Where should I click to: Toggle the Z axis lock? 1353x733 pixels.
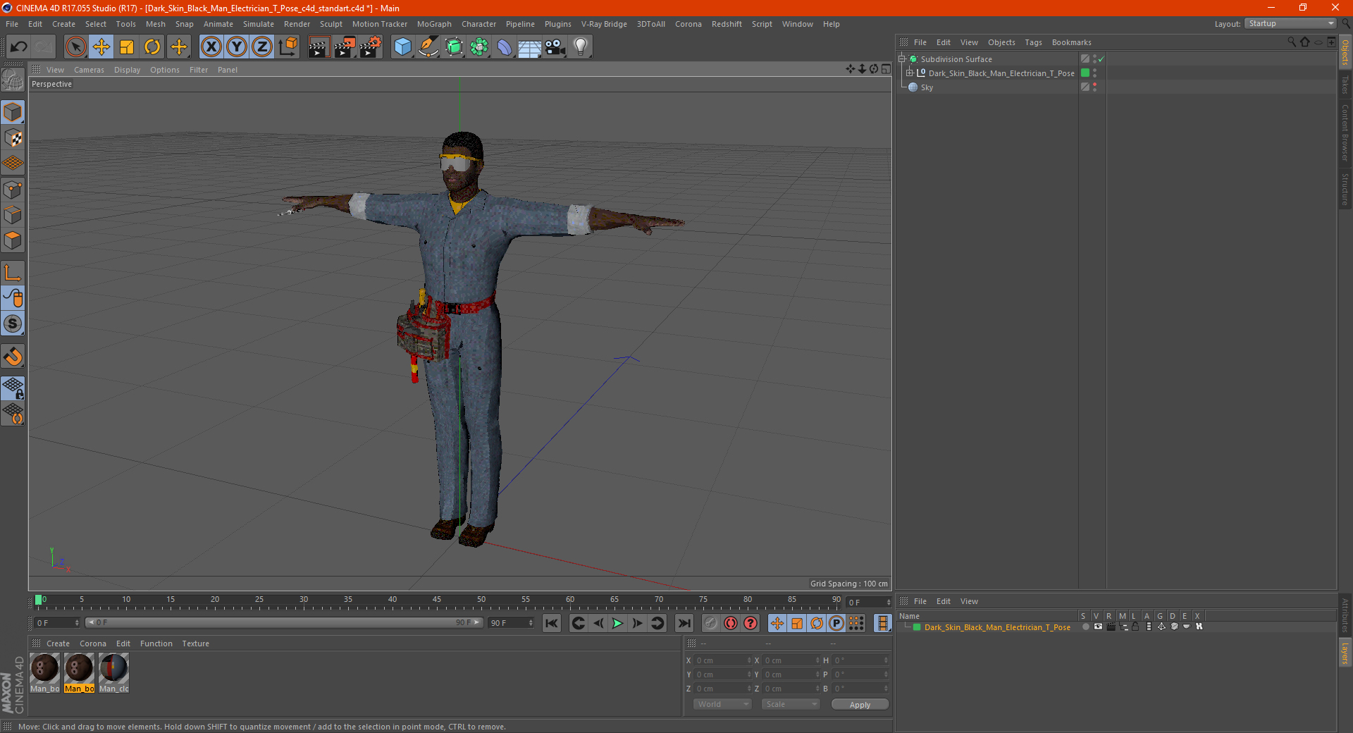pyautogui.click(x=262, y=47)
